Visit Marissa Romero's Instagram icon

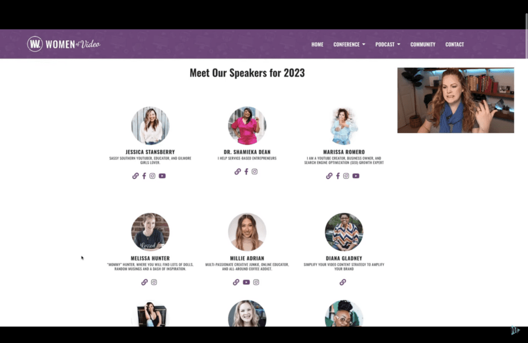346,176
